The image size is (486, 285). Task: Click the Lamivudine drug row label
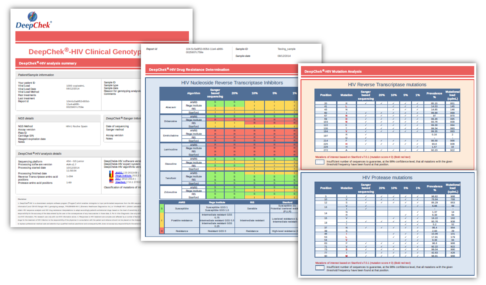tap(171, 150)
